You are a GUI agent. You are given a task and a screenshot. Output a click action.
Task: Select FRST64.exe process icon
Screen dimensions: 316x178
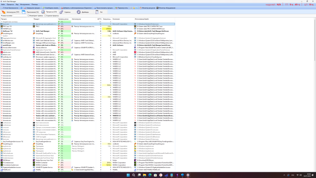pos(2,160)
